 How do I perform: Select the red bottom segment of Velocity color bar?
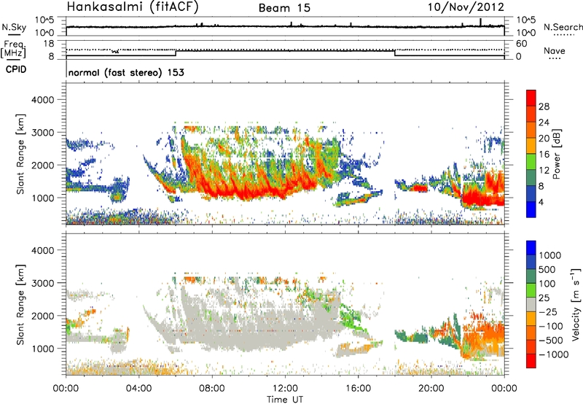tap(531, 361)
